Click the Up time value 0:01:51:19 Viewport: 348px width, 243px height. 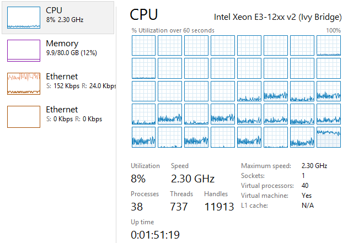155,235
